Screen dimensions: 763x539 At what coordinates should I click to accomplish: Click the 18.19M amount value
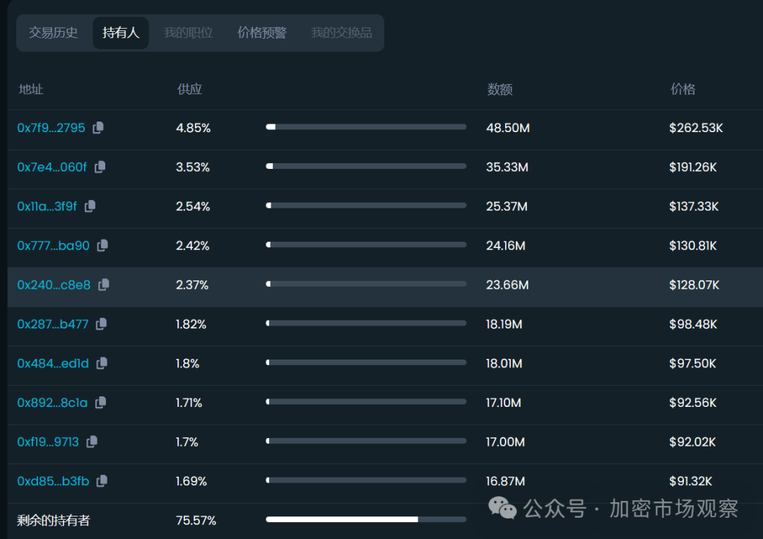click(504, 324)
